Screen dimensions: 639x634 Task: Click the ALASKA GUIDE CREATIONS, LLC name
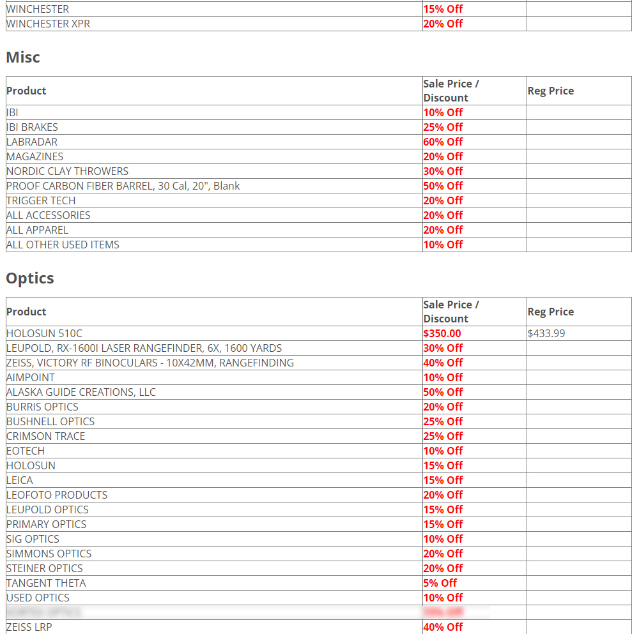point(81,392)
